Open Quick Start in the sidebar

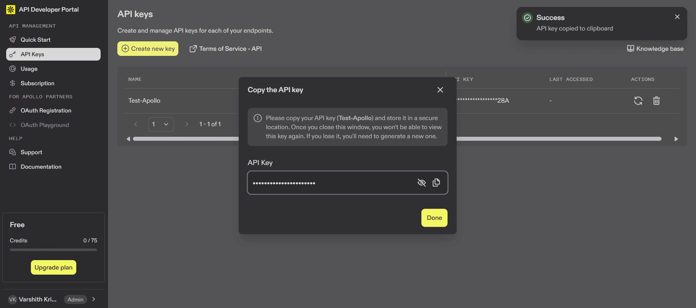click(x=53, y=40)
